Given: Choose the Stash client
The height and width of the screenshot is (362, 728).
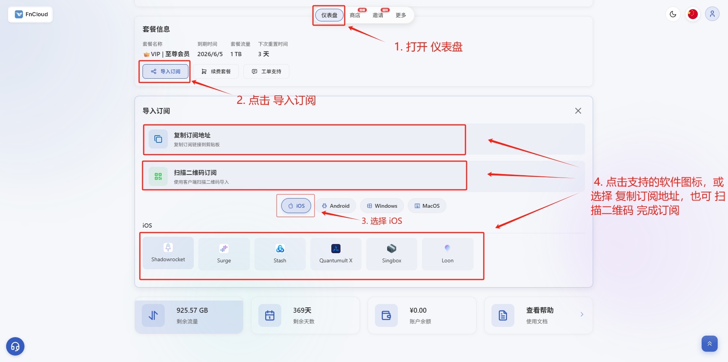Looking at the screenshot, I should (x=280, y=254).
